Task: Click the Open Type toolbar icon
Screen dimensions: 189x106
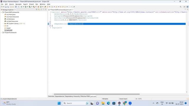Action: [45, 7]
